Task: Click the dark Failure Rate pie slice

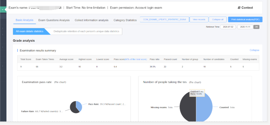Action: point(73,108)
